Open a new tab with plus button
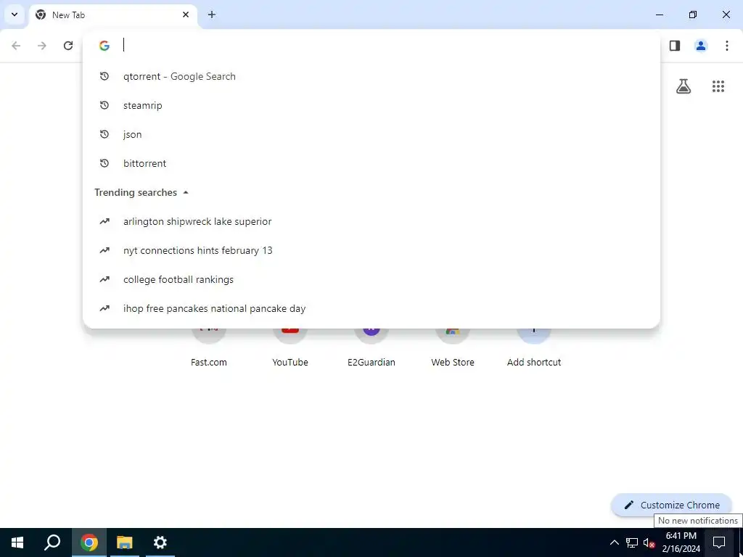Viewport: 743px width, 557px height. click(212, 15)
